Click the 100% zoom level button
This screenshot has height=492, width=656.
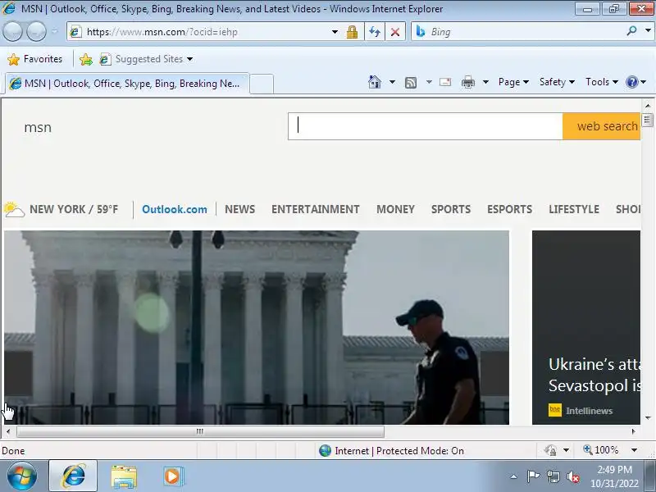coord(601,450)
